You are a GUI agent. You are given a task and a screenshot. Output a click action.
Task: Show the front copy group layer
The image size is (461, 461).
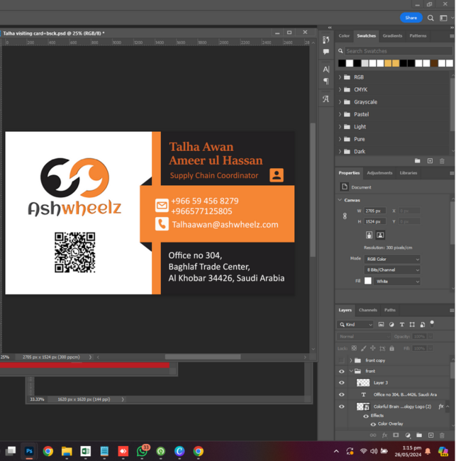click(341, 360)
